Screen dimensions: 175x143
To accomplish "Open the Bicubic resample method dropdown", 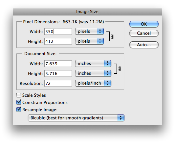I will coord(76,118).
